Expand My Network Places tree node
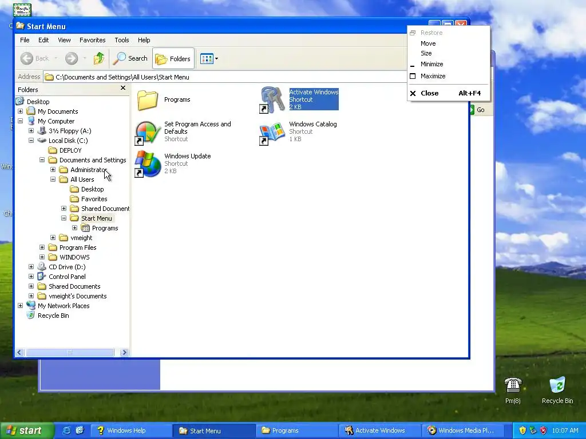586x439 pixels. pyautogui.click(x=20, y=305)
